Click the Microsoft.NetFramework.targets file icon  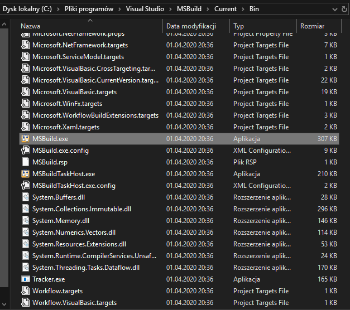26,45
